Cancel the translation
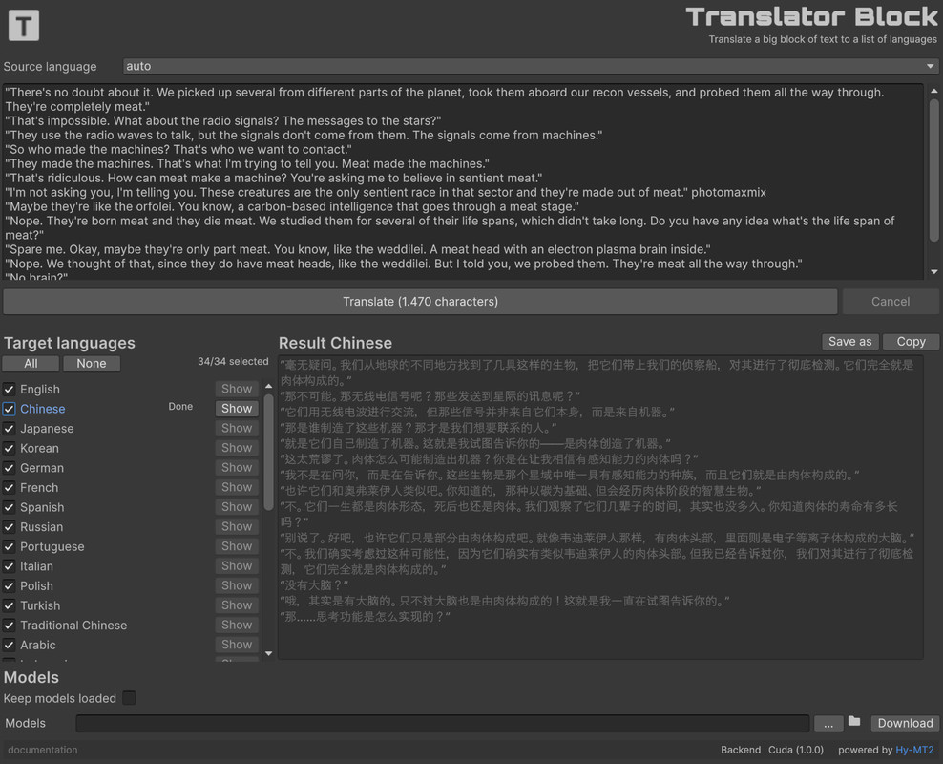The image size is (943, 764). 891,302
